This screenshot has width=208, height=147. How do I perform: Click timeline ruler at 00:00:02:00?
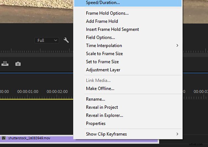(x=57, y=92)
